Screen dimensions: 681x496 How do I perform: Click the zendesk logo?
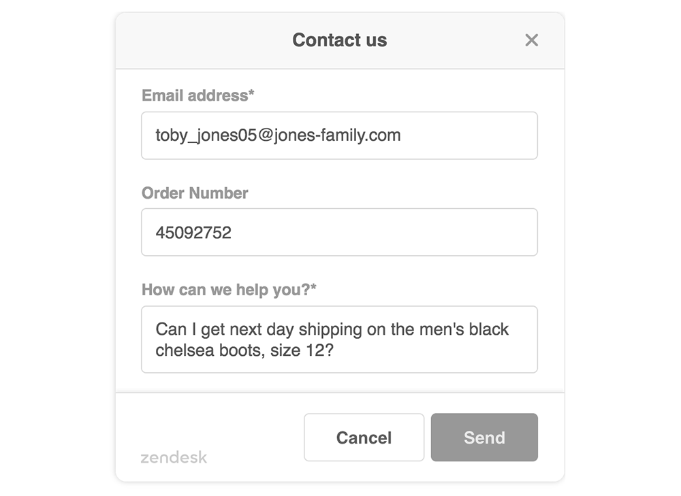coord(174,457)
